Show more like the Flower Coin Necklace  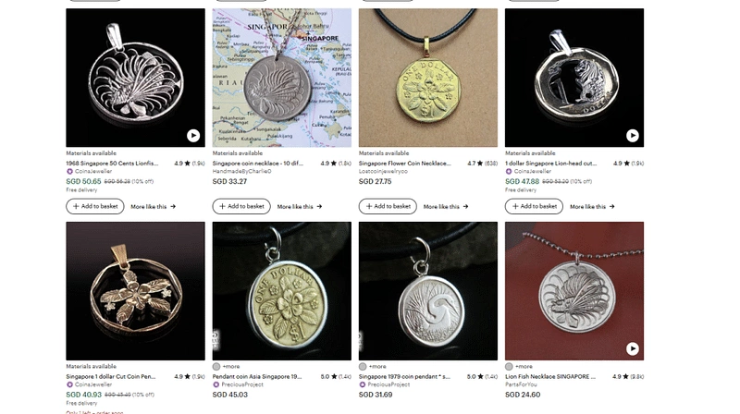pos(446,206)
